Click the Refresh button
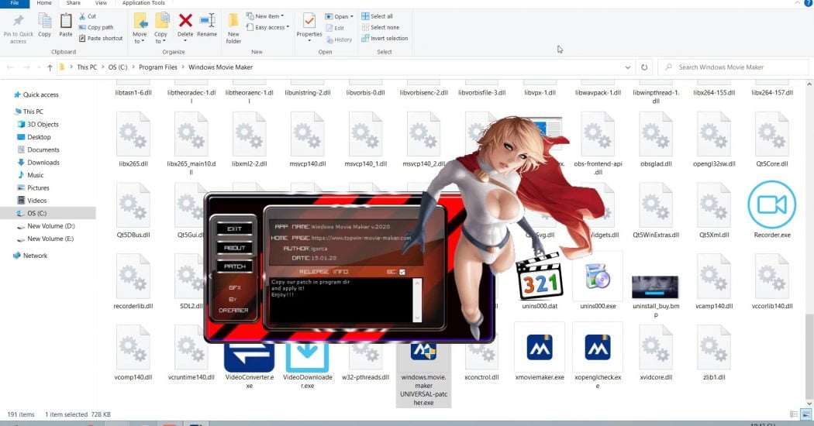This screenshot has width=814, height=426. coord(644,67)
